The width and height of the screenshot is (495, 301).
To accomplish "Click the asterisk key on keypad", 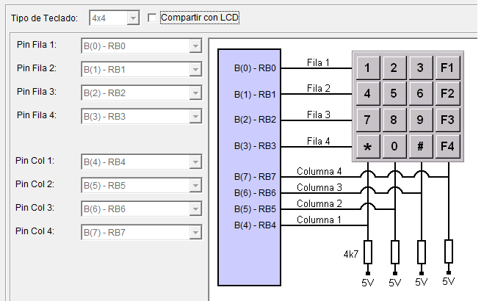I will pos(368,146).
